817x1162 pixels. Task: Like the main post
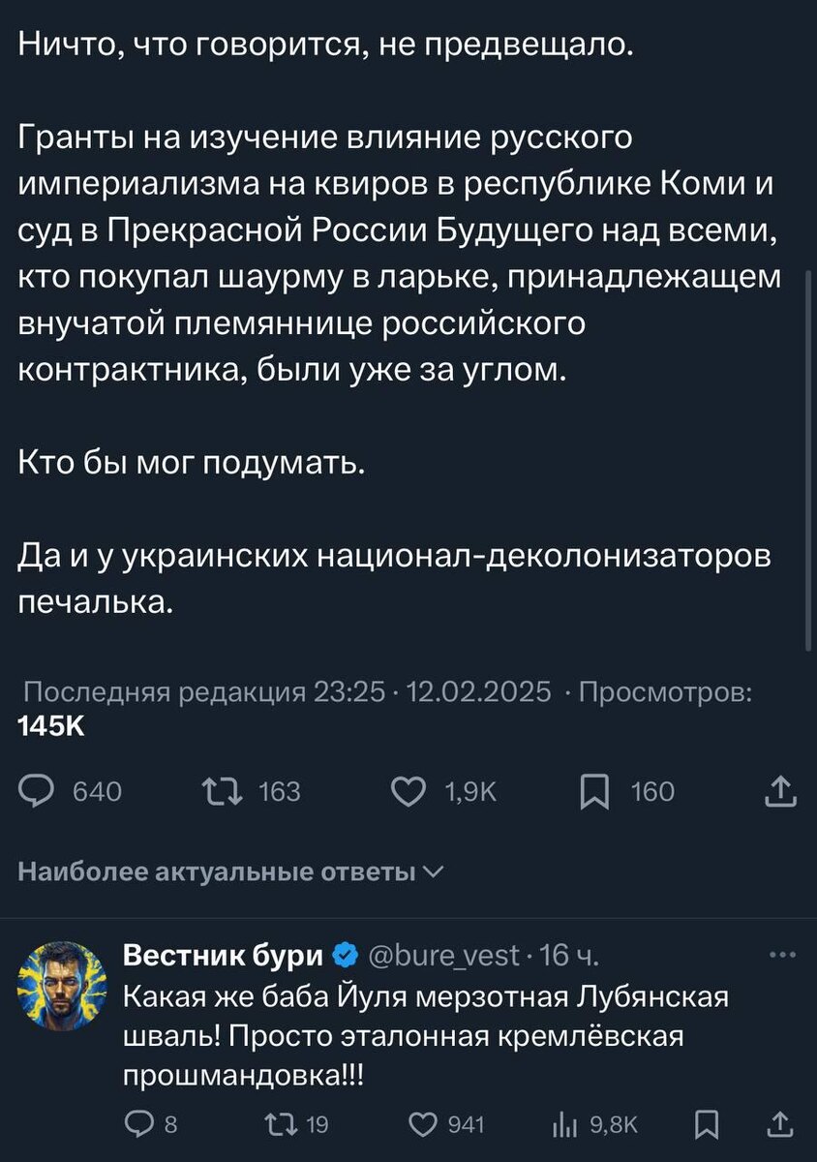tap(407, 791)
